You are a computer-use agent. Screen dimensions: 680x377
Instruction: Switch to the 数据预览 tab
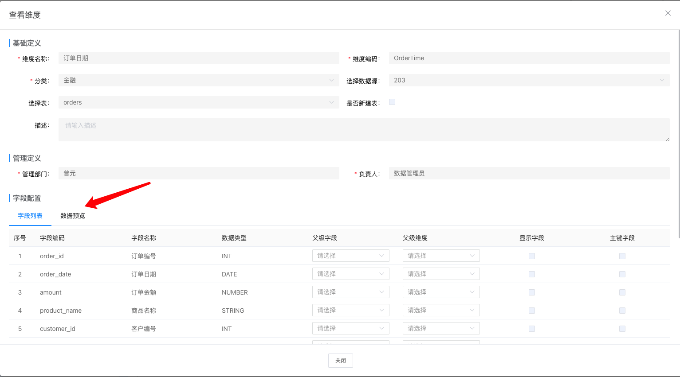(73, 216)
